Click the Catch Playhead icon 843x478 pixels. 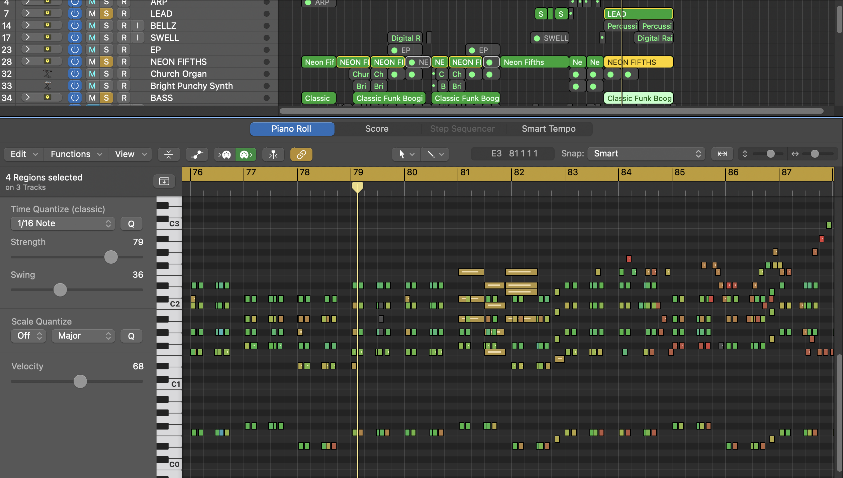point(273,154)
